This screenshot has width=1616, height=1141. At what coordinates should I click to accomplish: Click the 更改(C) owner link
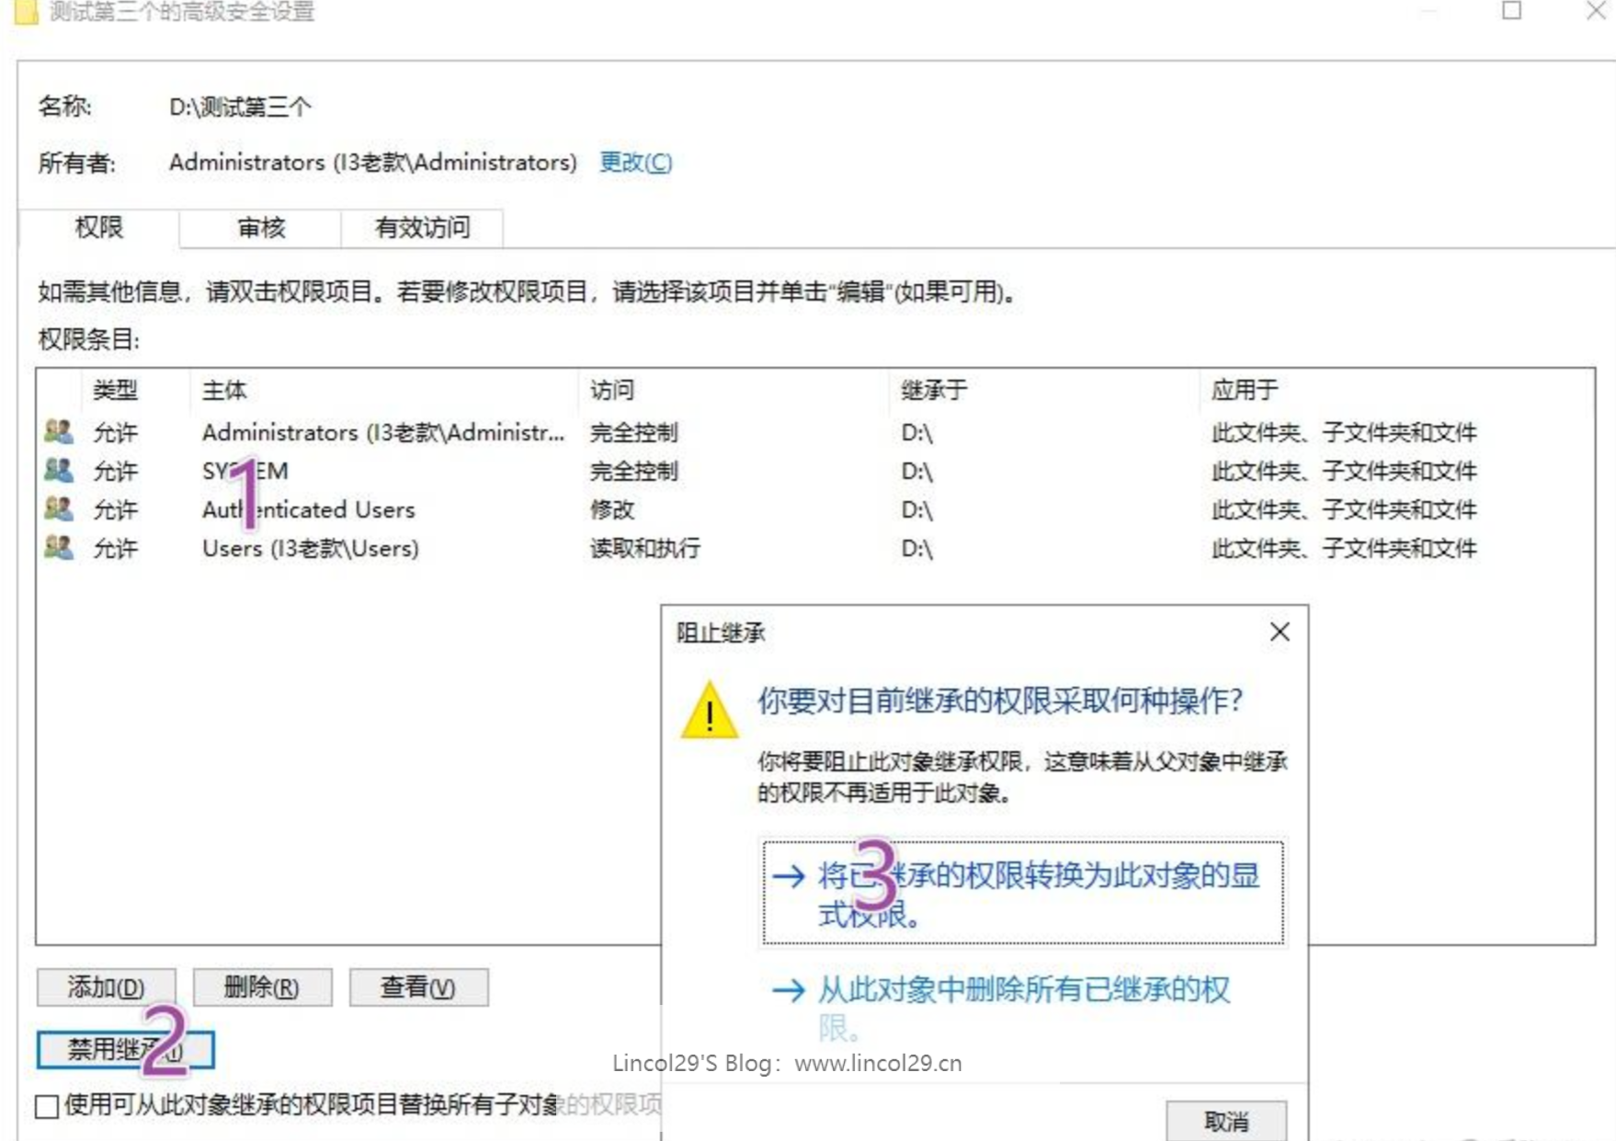[635, 163]
